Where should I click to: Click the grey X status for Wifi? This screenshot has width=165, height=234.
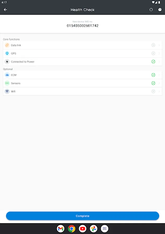[x=153, y=92]
